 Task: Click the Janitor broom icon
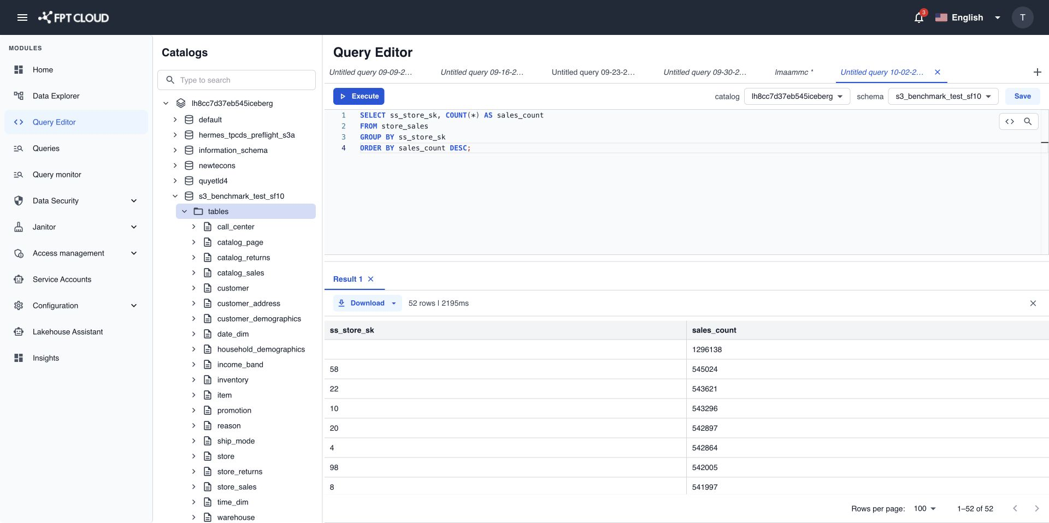(x=19, y=227)
